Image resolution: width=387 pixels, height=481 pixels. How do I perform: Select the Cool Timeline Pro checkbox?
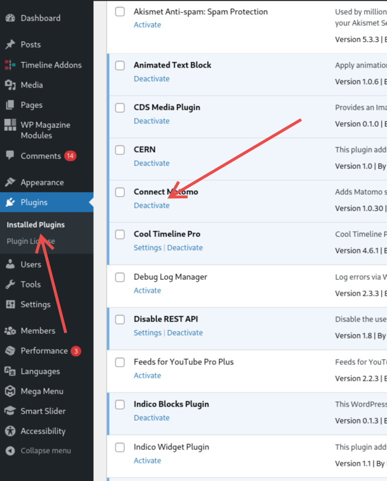[x=120, y=235]
